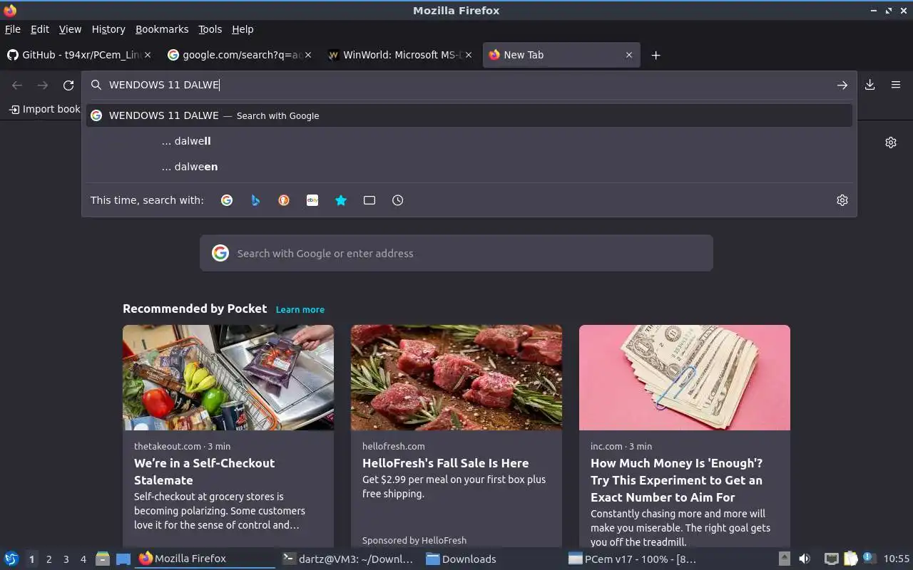This screenshot has width=913, height=570.
Task: Open the desktop start menu icon
Action: [11, 559]
